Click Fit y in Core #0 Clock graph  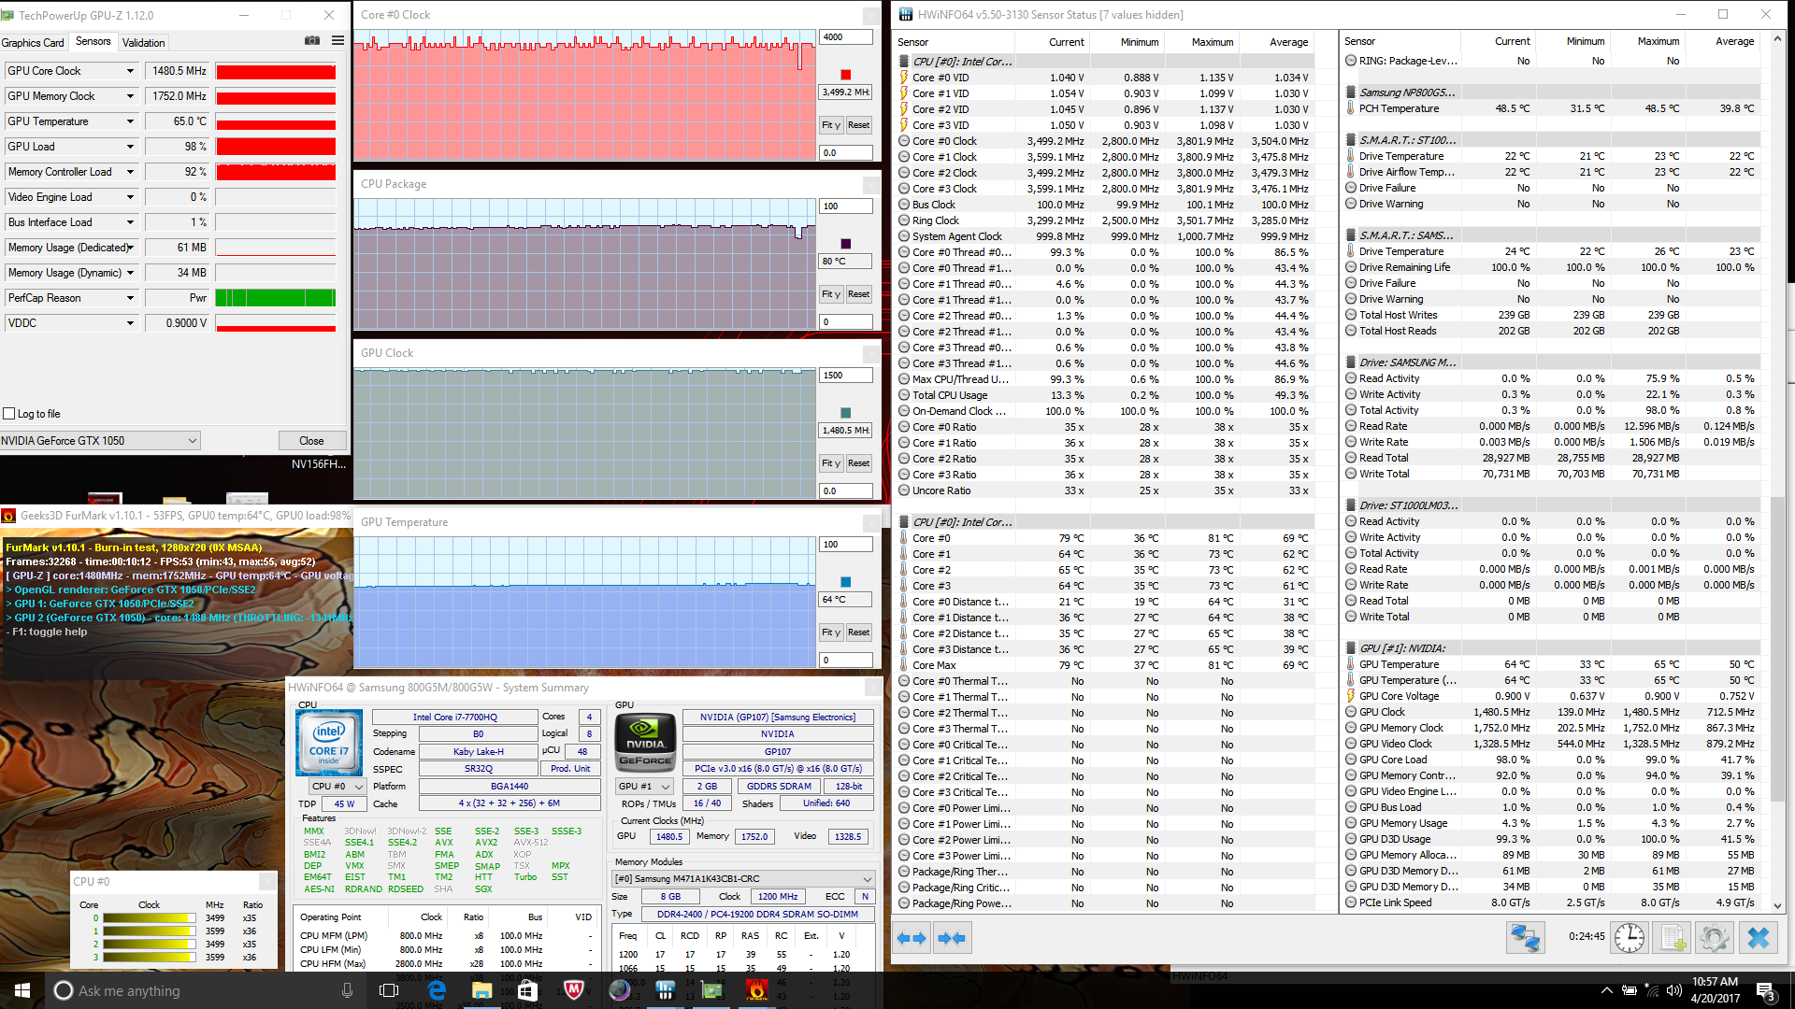pos(831,125)
